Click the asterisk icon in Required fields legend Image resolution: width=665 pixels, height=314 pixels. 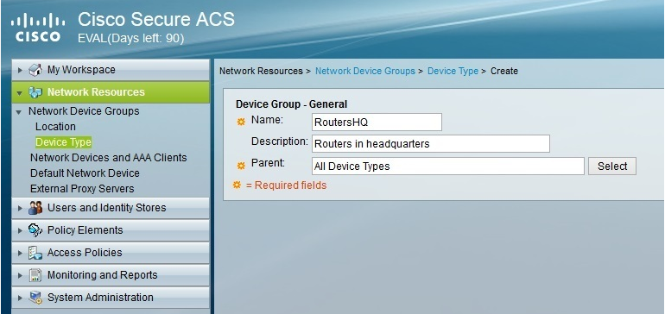[x=237, y=185]
